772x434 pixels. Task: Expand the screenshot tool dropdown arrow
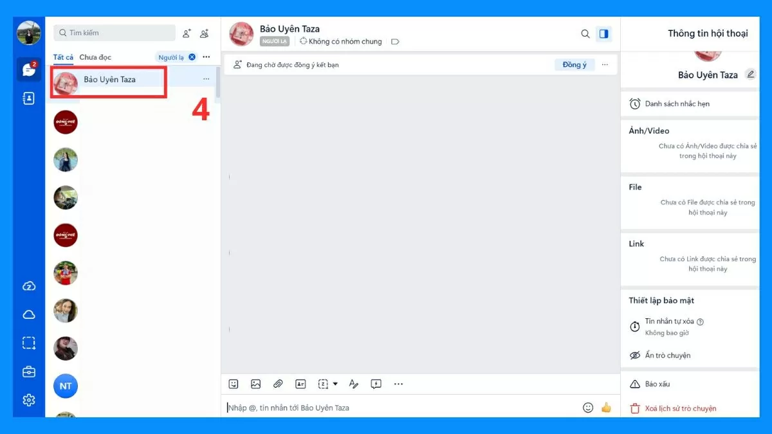pyautogui.click(x=335, y=384)
